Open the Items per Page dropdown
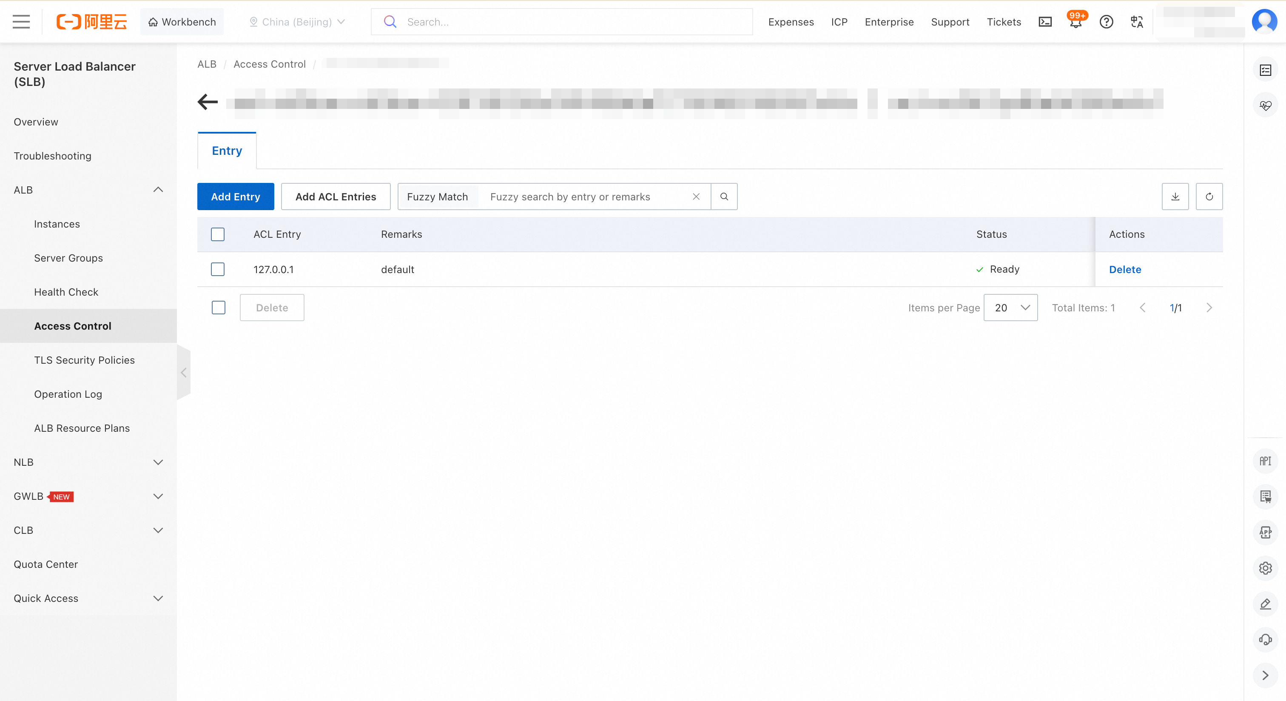1286x701 pixels. (1010, 308)
